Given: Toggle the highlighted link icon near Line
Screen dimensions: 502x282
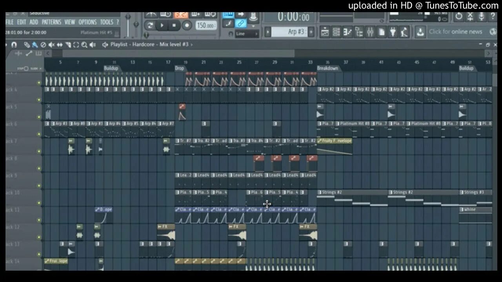Looking at the screenshot, I should [x=241, y=23].
